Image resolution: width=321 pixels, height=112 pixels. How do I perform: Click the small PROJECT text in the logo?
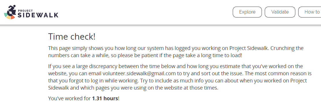[25, 10]
